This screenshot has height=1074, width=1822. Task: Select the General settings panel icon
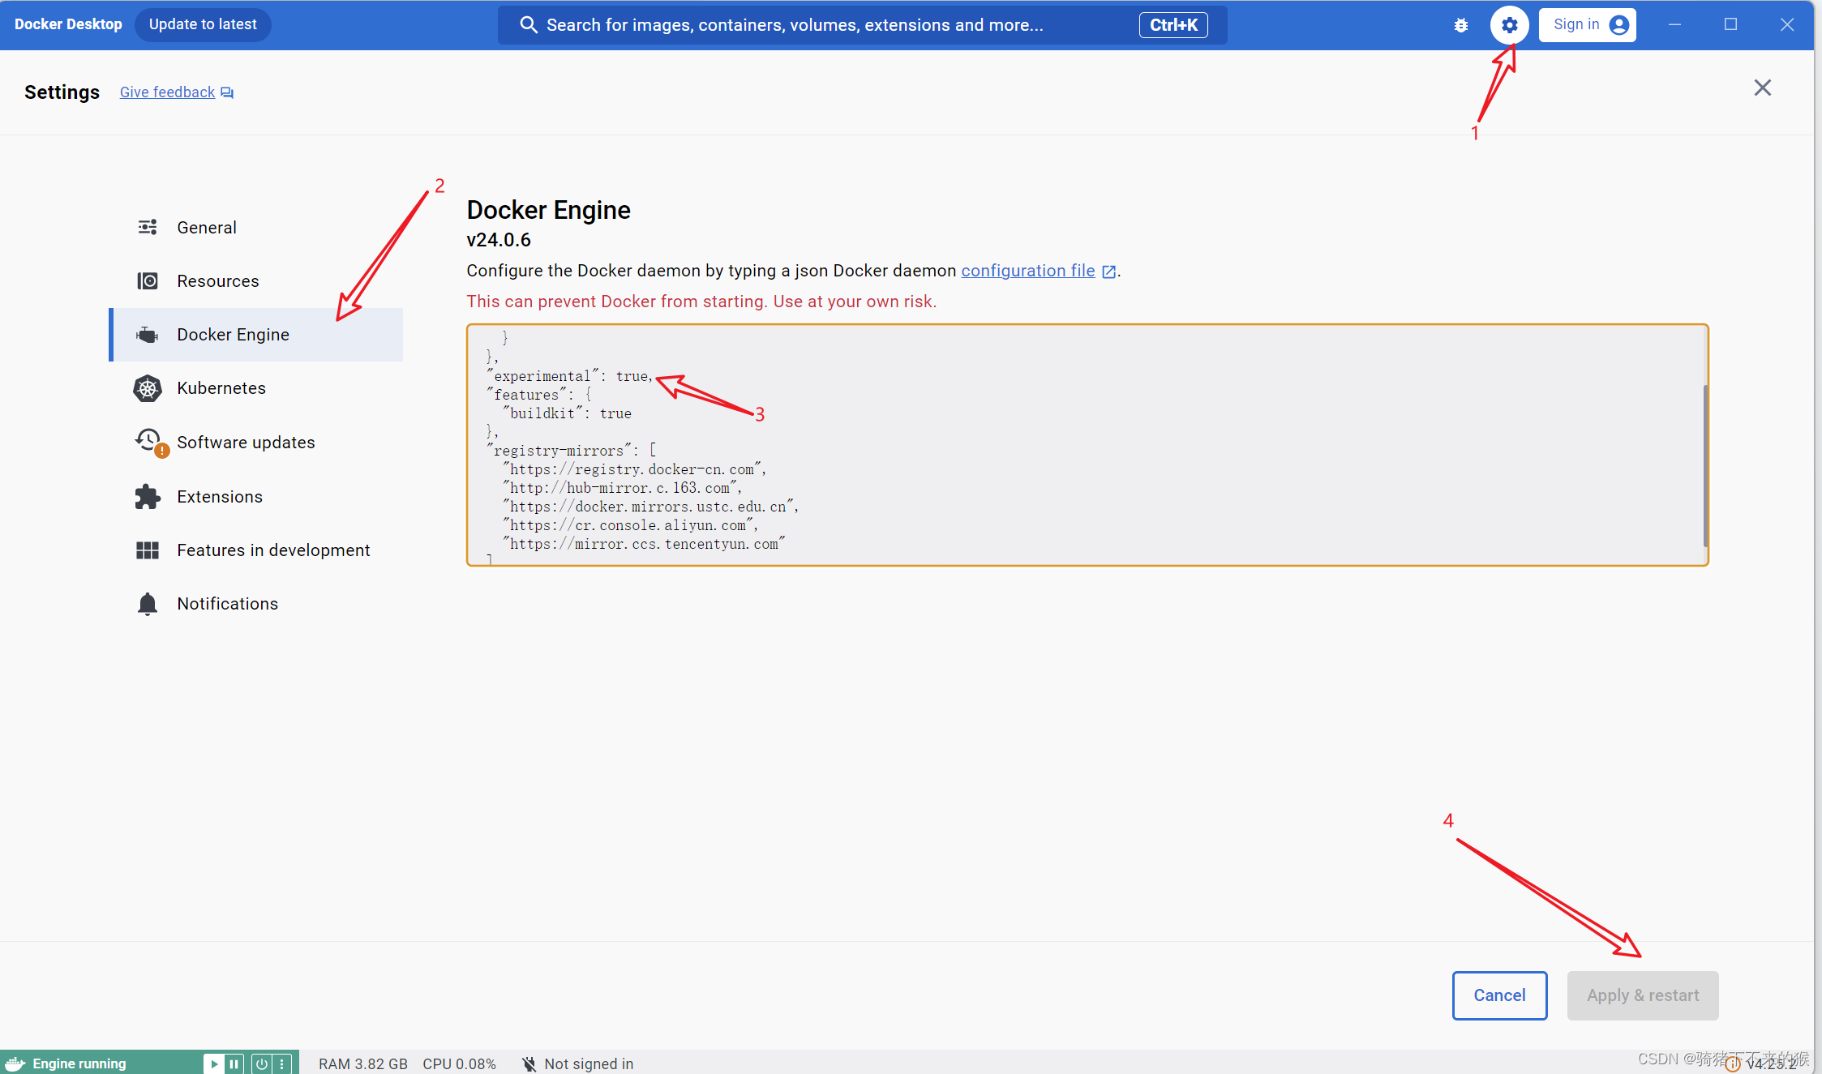click(147, 226)
